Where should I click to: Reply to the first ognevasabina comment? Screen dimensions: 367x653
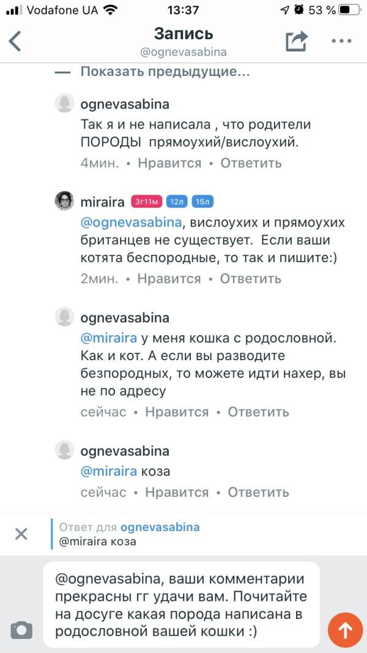click(x=251, y=163)
